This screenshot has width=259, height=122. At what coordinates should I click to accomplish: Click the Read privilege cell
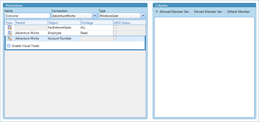(97, 33)
